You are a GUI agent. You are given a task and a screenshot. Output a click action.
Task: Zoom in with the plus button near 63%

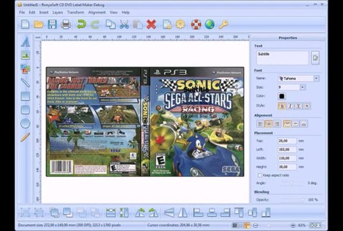[x=293, y=225]
